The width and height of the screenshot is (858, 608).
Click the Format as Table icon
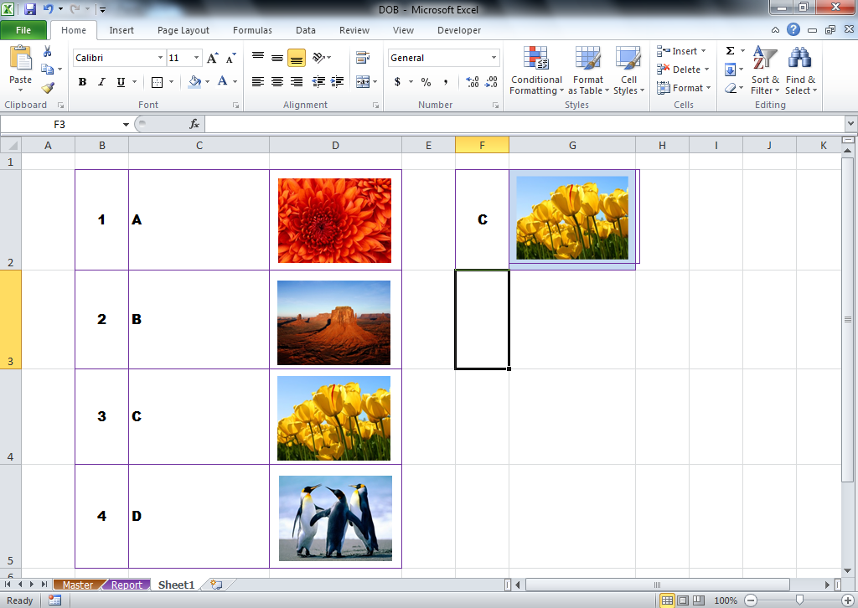coord(587,71)
